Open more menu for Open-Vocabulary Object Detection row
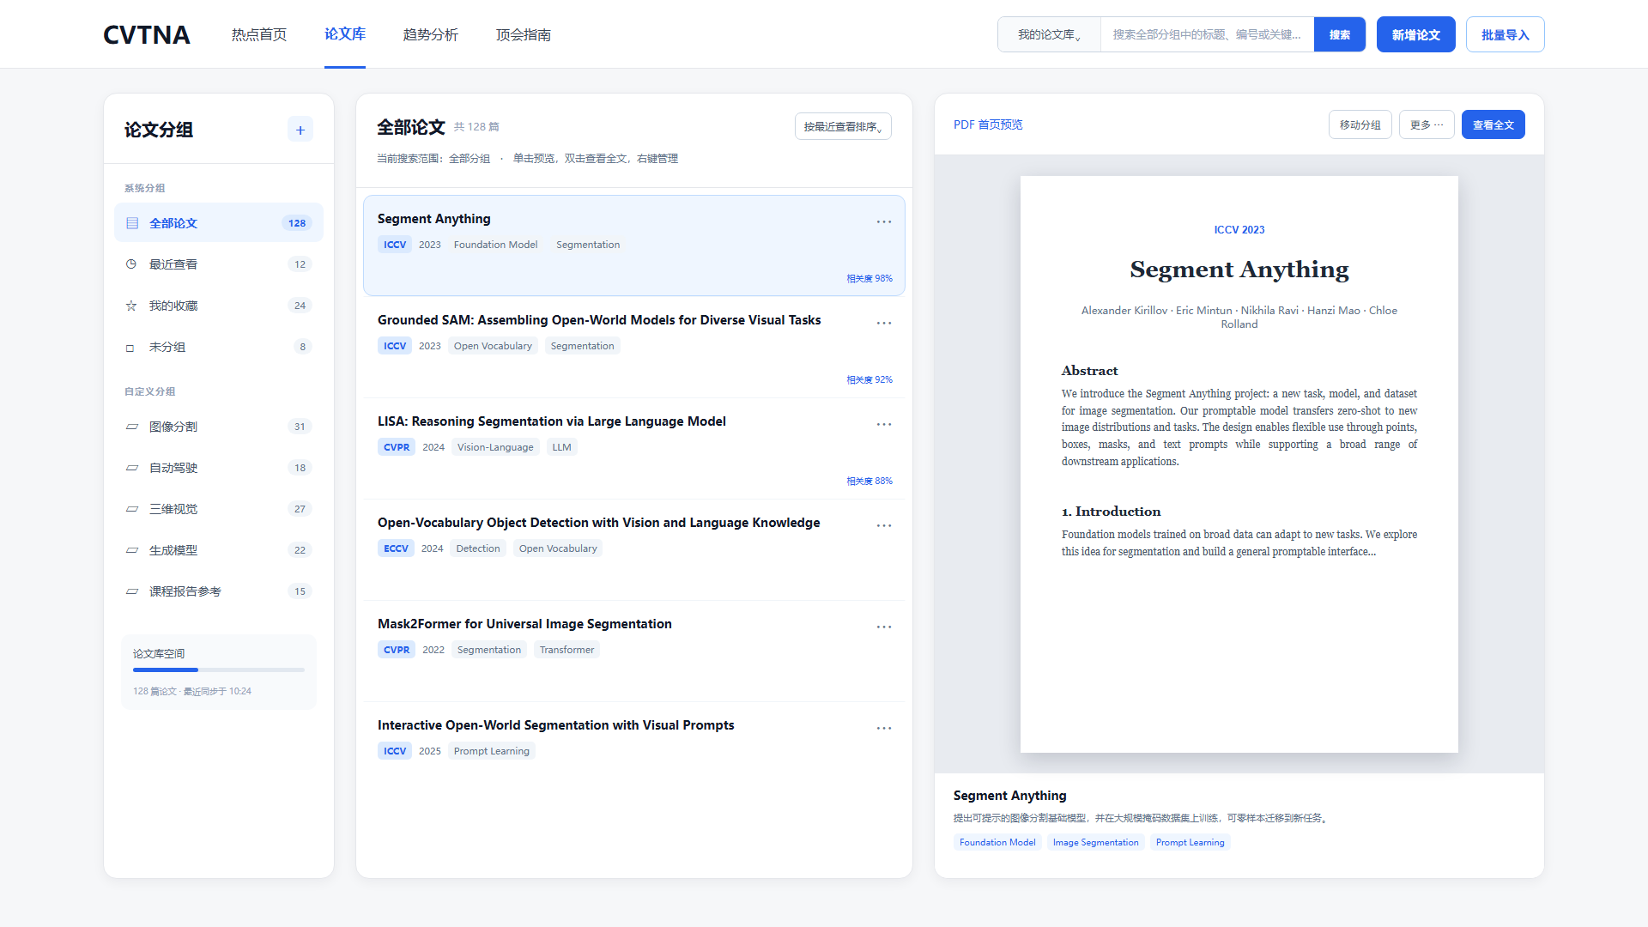 point(884,525)
